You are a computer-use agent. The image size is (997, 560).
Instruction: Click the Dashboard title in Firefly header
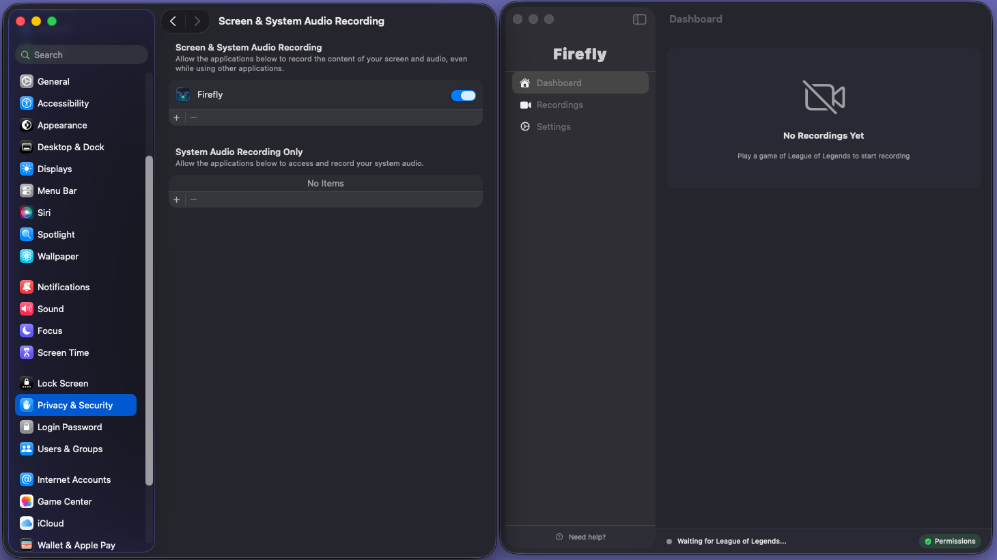[x=696, y=19]
